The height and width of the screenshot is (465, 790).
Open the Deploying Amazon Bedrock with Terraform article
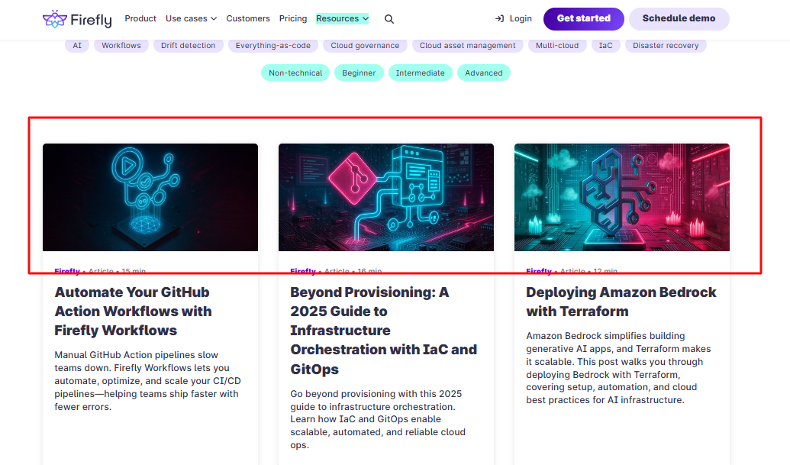click(621, 302)
